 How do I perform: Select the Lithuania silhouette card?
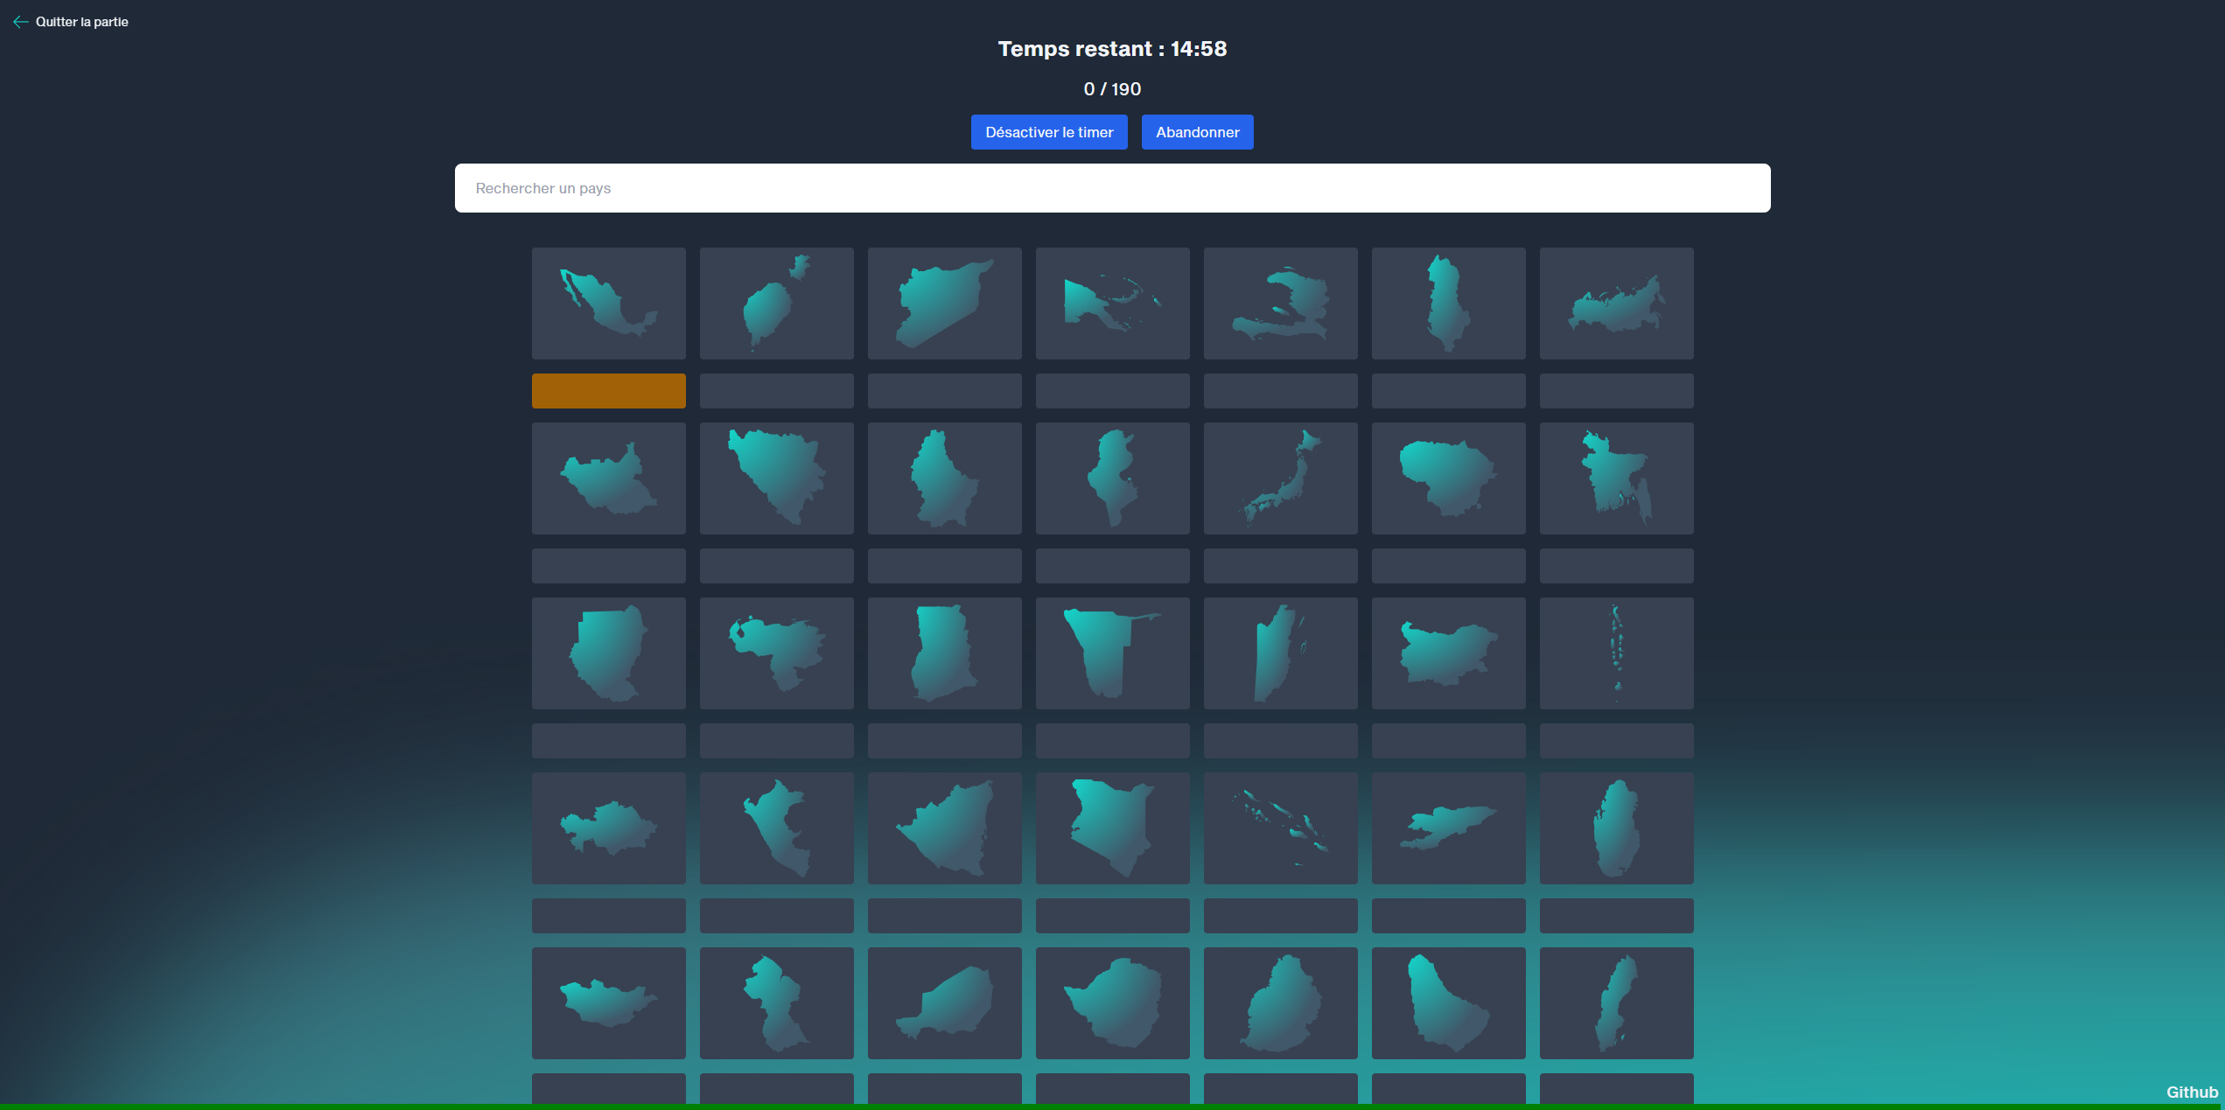click(1449, 478)
